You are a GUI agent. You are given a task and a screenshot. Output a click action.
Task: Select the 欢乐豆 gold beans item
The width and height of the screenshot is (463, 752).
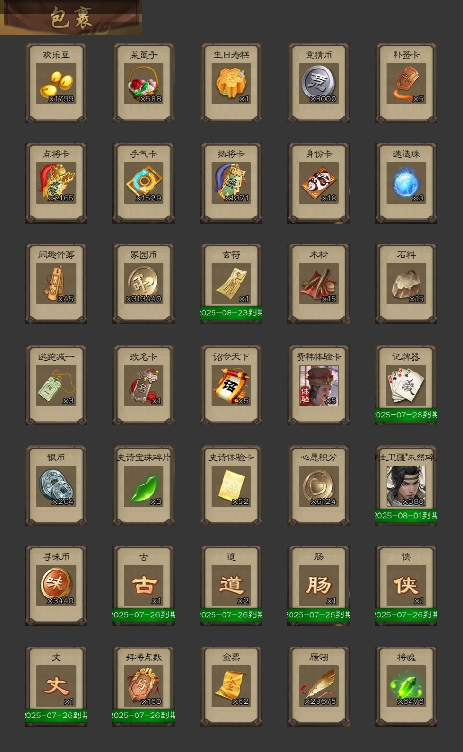click(x=56, y=83)
